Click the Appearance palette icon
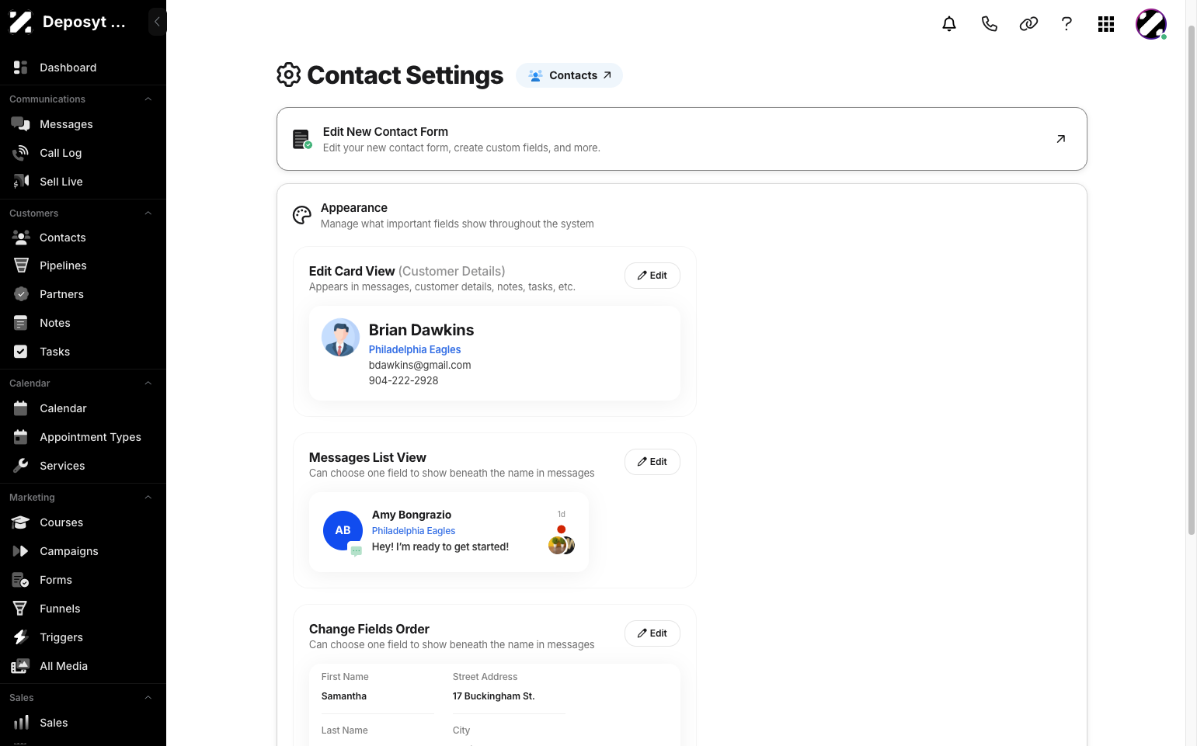The image size is (1197, 746). coord(302,215)
